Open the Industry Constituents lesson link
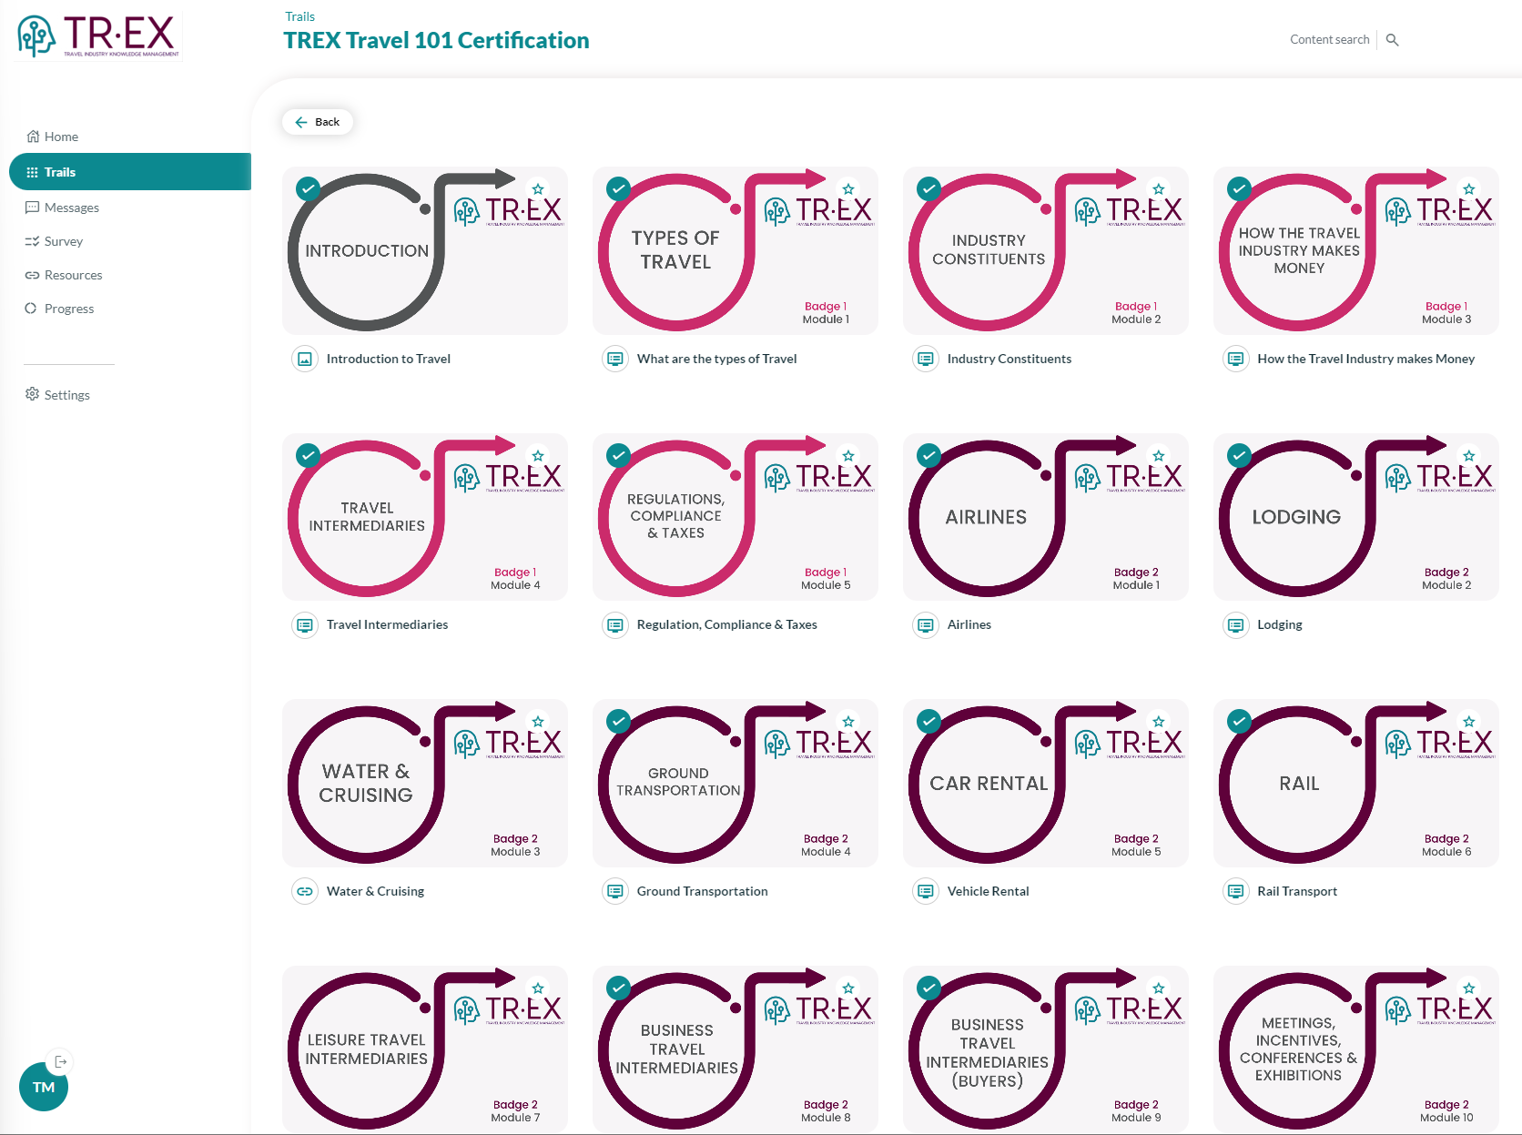The height and width of the screenshot is (1135, 1522). point(1009,359)
